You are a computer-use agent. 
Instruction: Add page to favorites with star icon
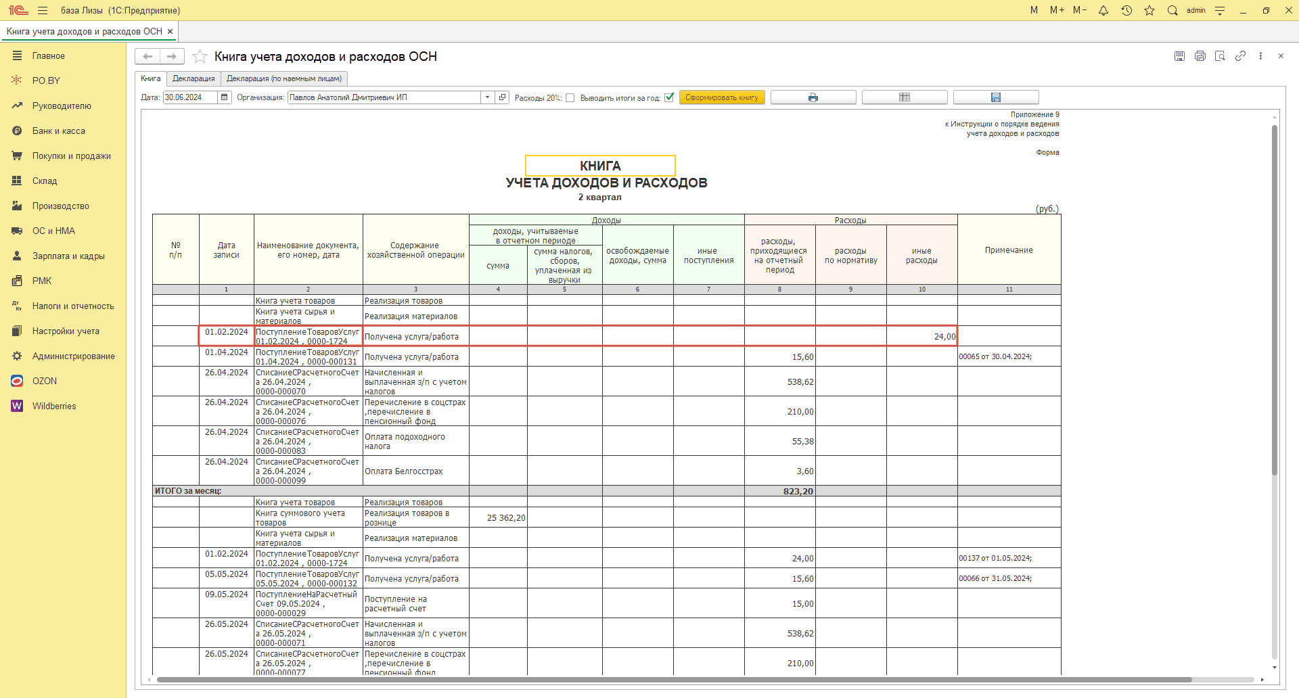point(200,56)
